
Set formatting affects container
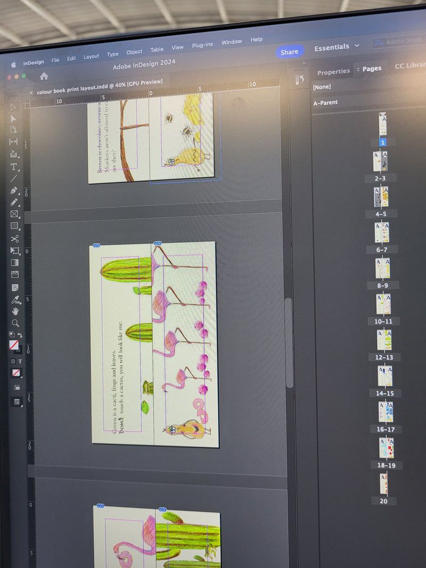[13, 361]
